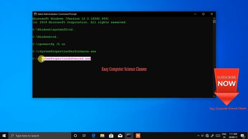The width and height of the screenshot is (248, 139).
Task: Open Cortana from the taskbar
Action: tap(76, 136)
